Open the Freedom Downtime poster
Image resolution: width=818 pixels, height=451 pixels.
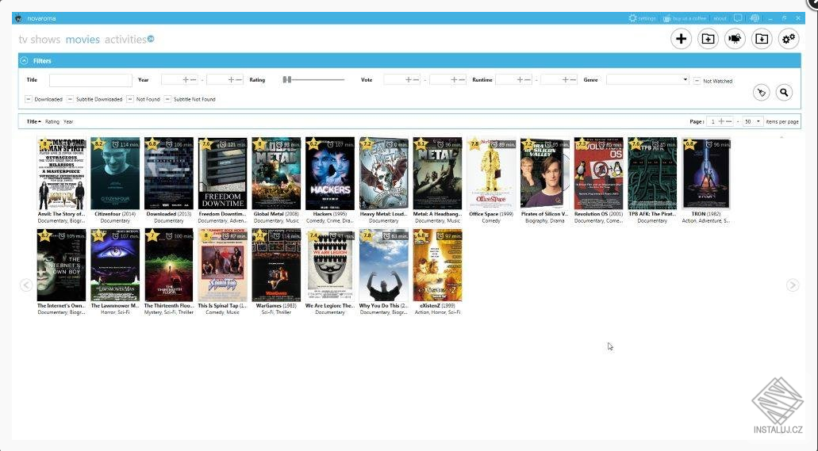click(x=223, y=174)
